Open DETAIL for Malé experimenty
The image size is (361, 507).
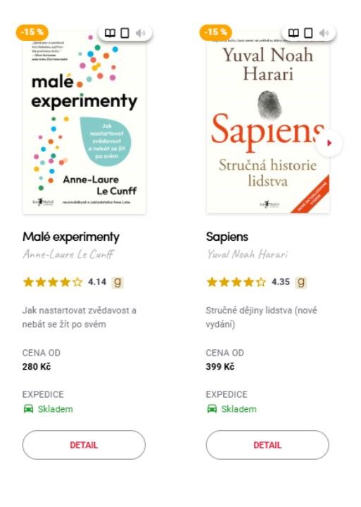[84, 445]
